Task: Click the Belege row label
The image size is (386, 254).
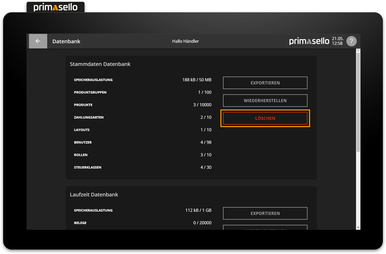Action: coord(80,223)
